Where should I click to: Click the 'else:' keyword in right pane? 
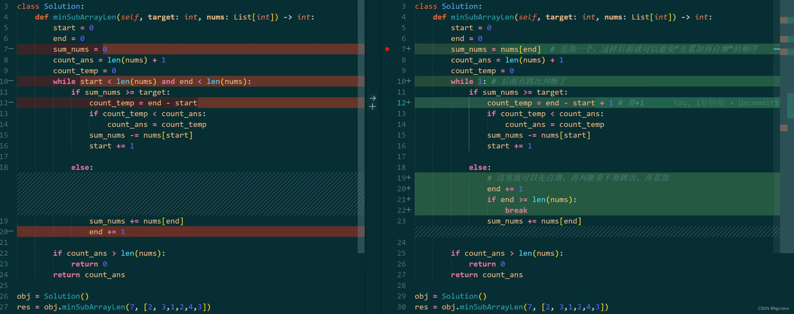pos(480,167)
